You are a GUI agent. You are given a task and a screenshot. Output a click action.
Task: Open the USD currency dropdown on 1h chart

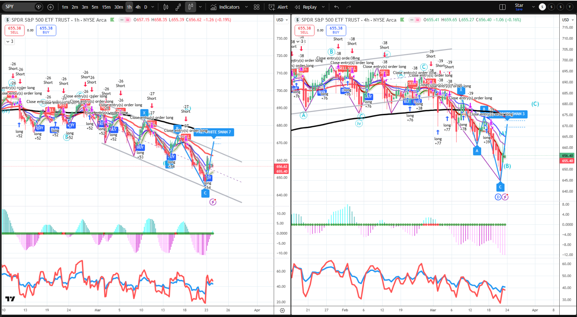(x=282, y=20)
